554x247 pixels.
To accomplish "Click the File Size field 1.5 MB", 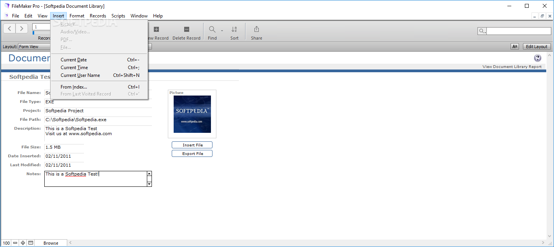I will coord(64,147).
